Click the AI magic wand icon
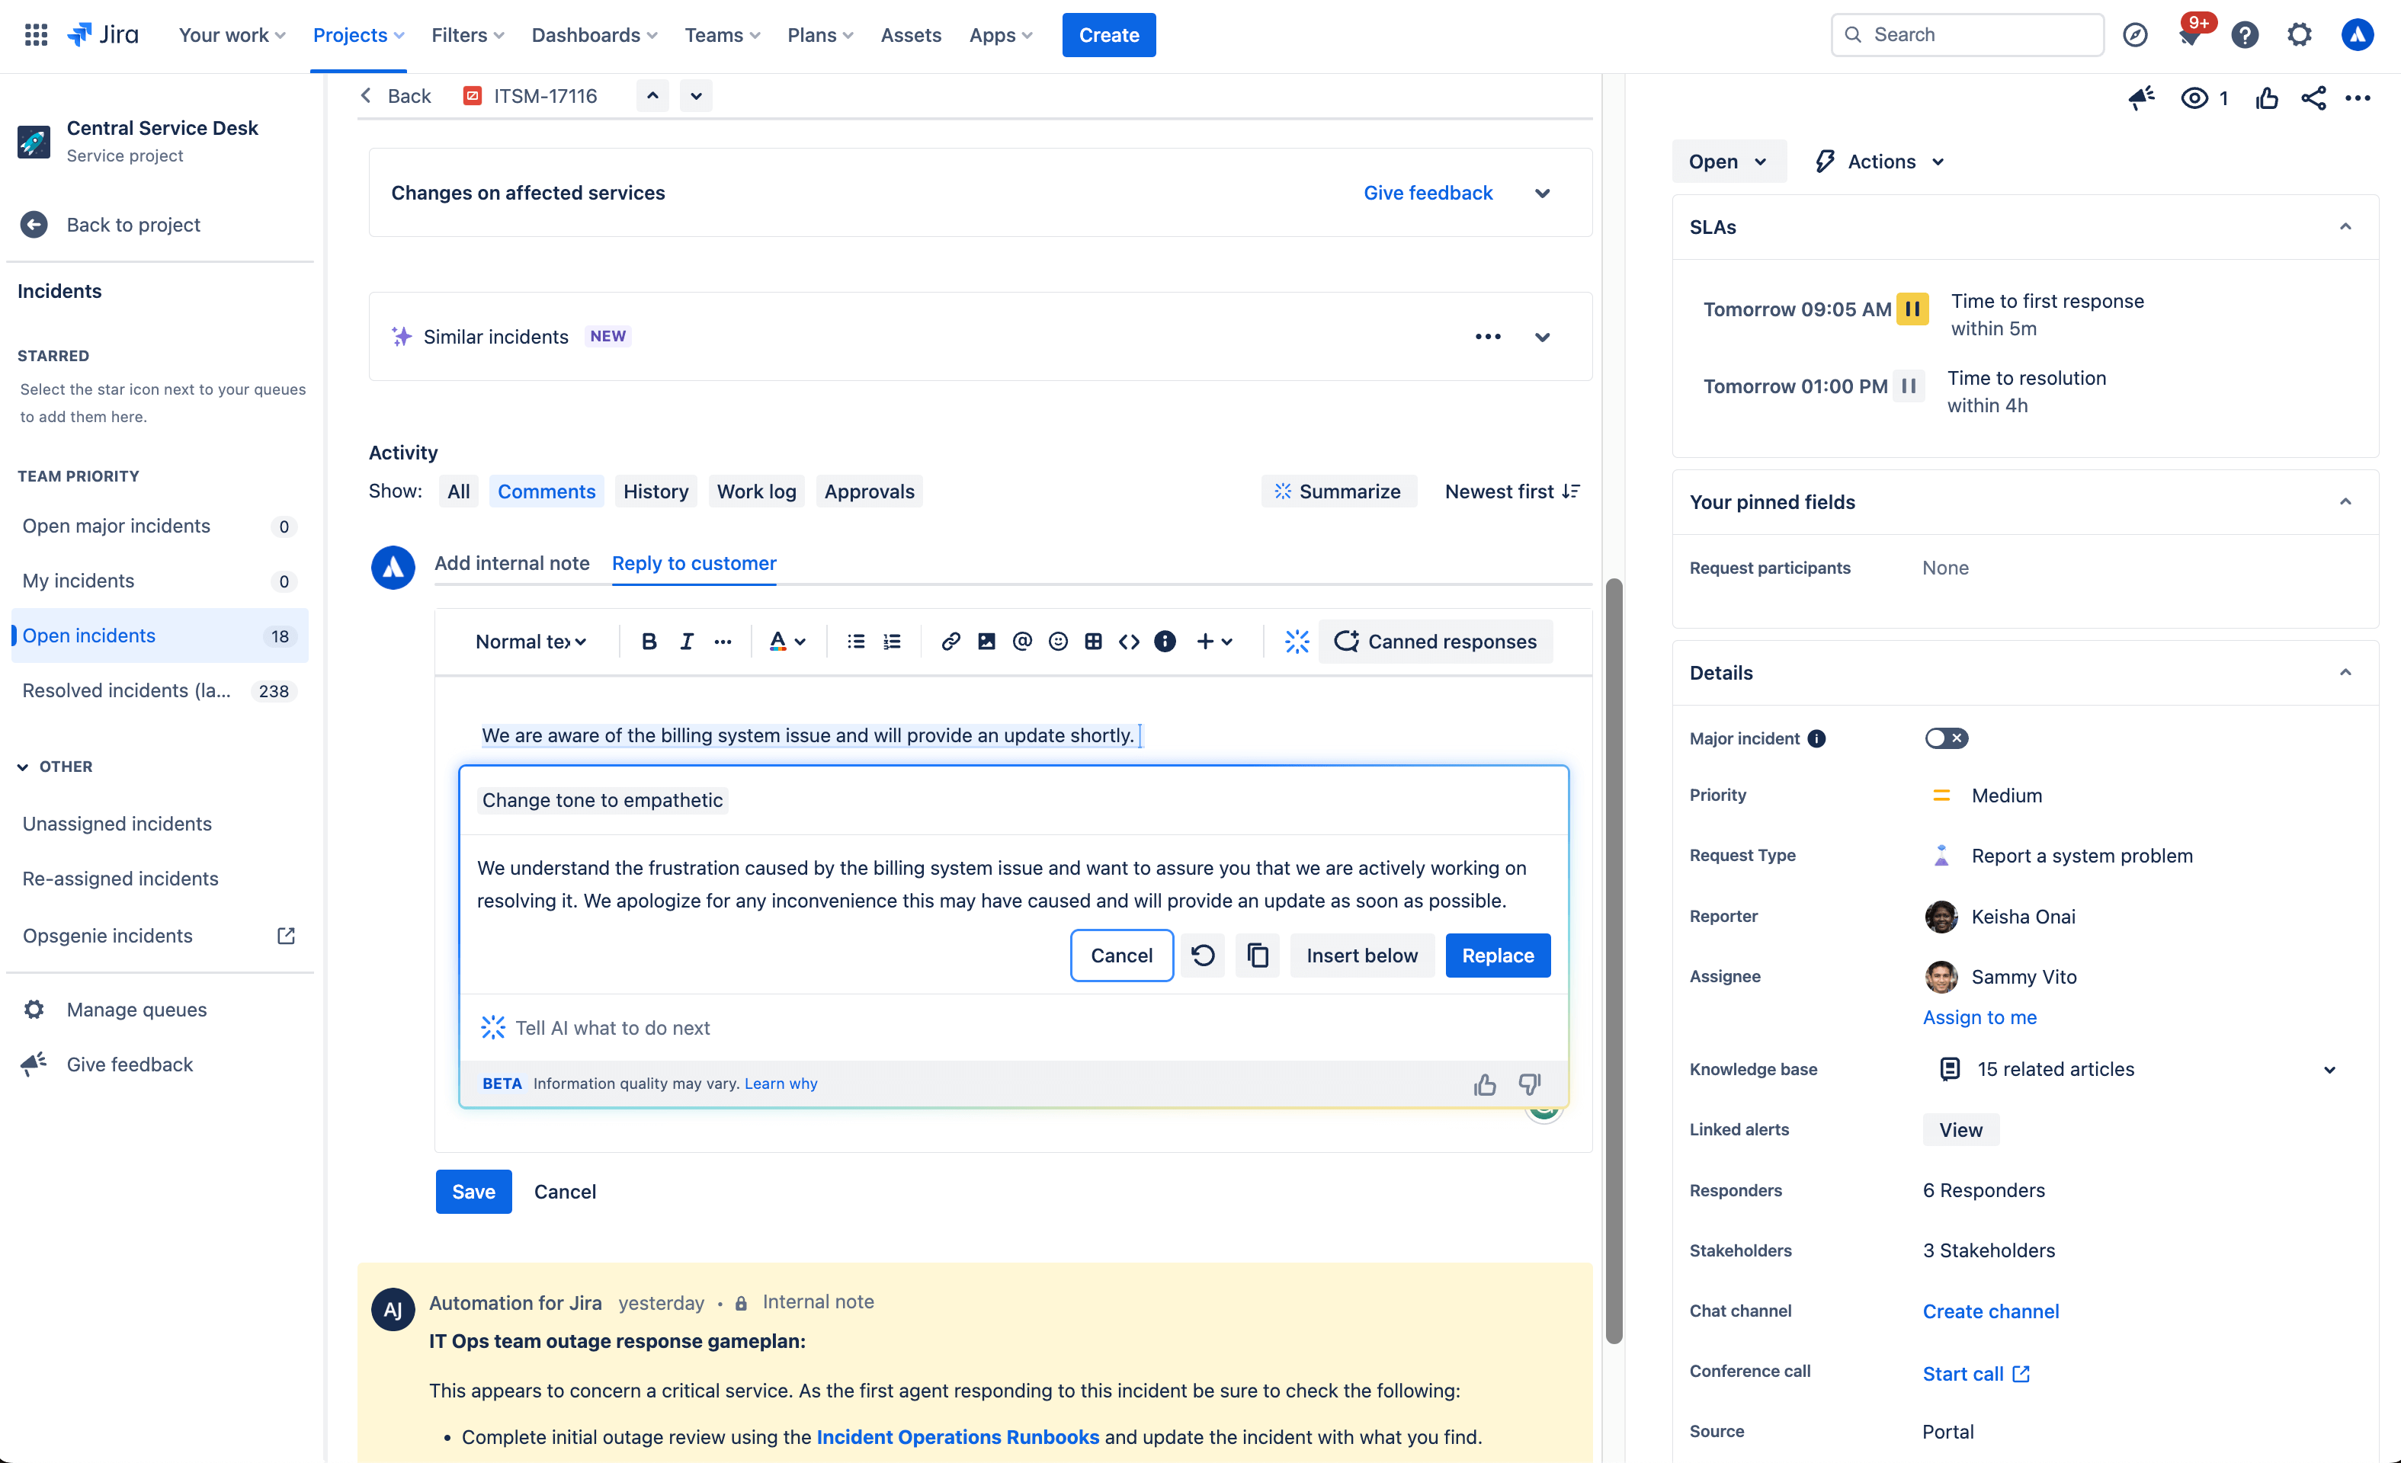2401x1463 pixels. (1298, 642)
